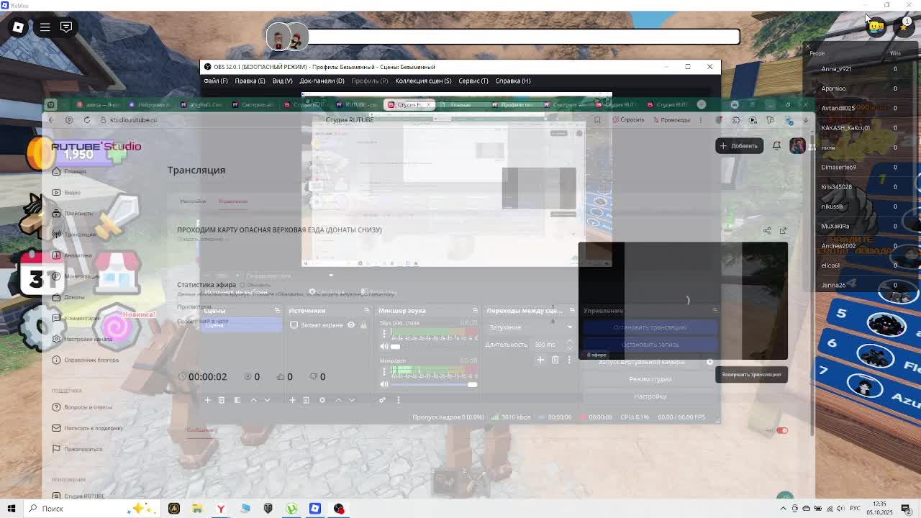921x518 pixels.
Task: Click the Режим студии button
Action: point(650,379)
